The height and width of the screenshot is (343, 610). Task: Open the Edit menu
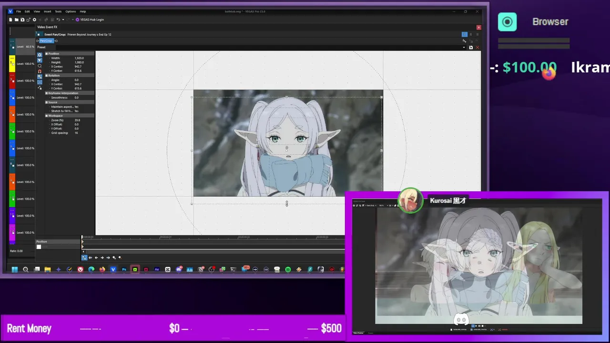(x=27, y=11)
